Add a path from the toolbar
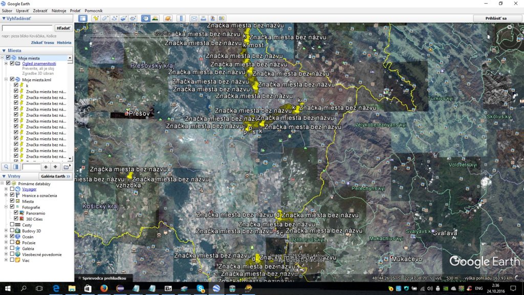This screenshot has width=524, height=295. pos(114,18)
